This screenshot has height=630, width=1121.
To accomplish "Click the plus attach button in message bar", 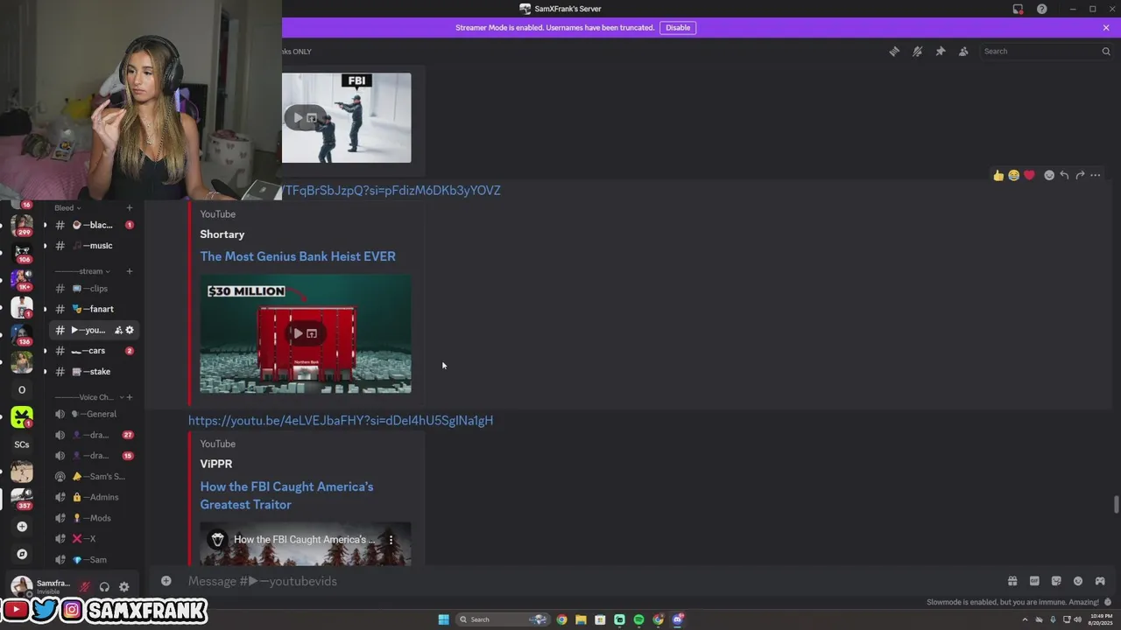I will pyautogui.click(x=166, y=581).
